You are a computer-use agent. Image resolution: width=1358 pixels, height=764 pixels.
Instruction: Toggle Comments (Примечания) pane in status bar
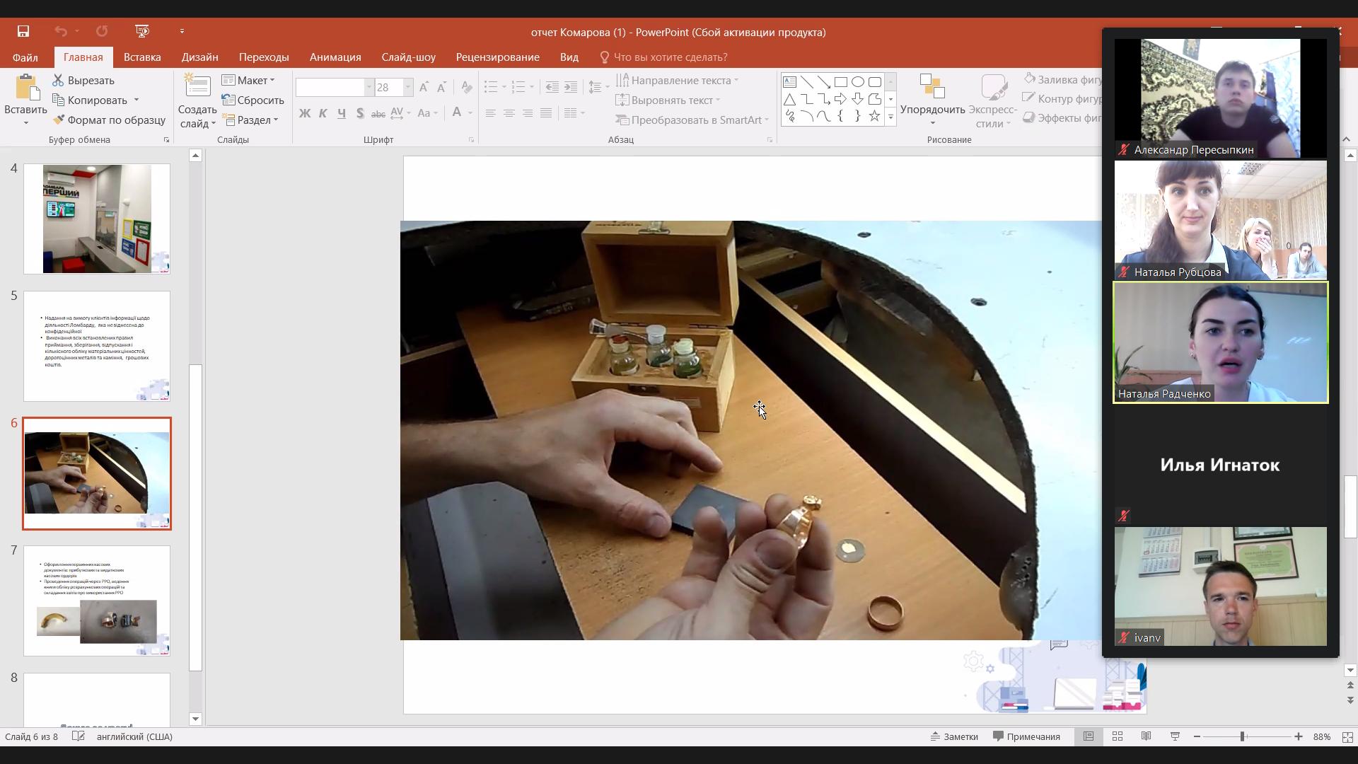(x=1026, y=736)
